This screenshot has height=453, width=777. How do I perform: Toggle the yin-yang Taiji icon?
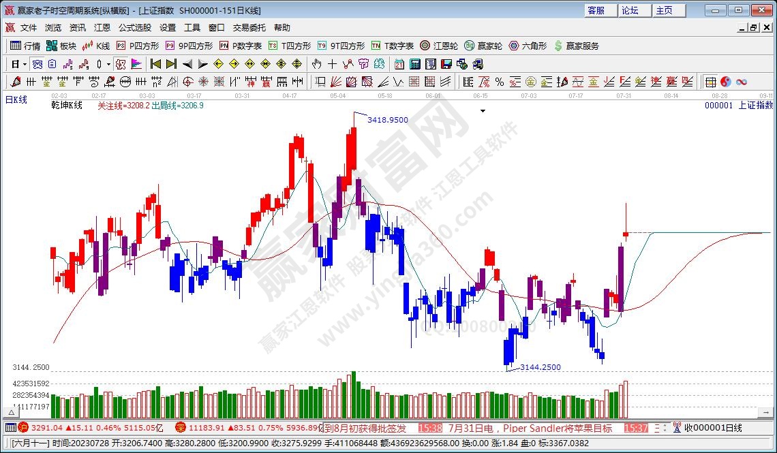pos(725,82)
